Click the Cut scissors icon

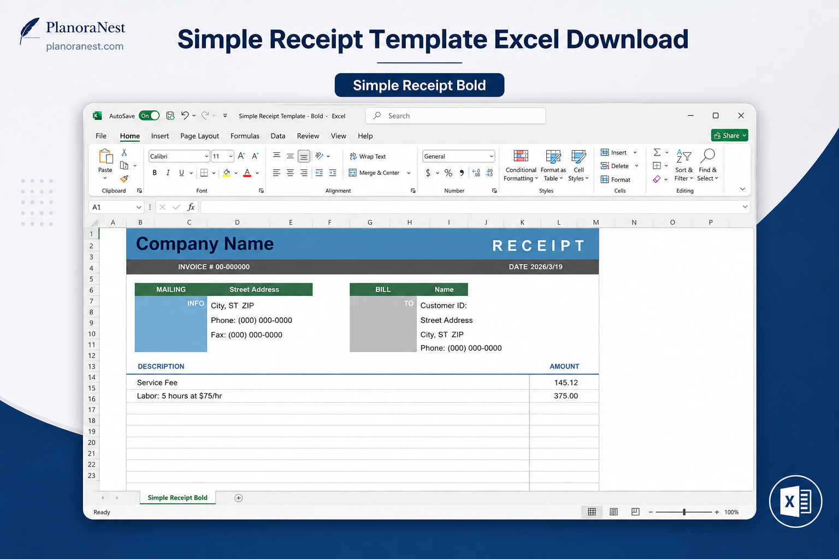125,153
